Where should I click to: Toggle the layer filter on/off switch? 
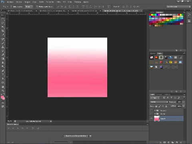click(184, 98)
